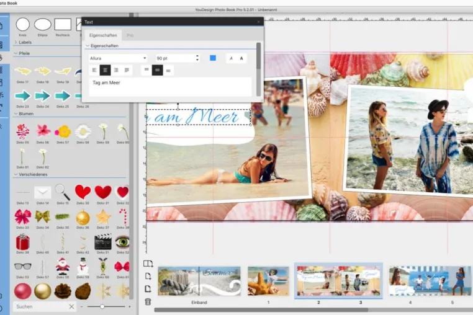Set vertical alignment to top
This screenshot has height=315, width=473.
coord(146,70)
